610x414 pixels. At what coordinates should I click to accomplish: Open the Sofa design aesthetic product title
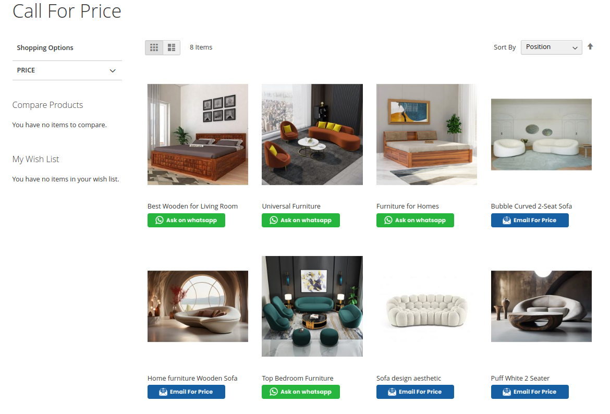[x=408, y=378]
